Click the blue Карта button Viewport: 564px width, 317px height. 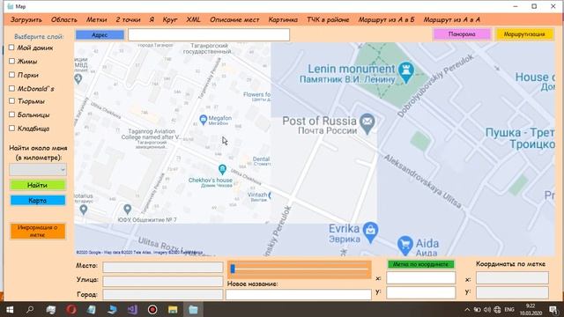coord(37,200)
